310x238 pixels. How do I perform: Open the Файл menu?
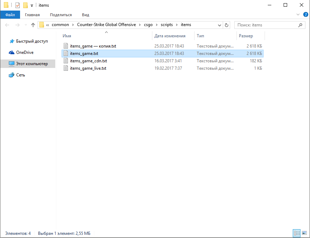10,15
